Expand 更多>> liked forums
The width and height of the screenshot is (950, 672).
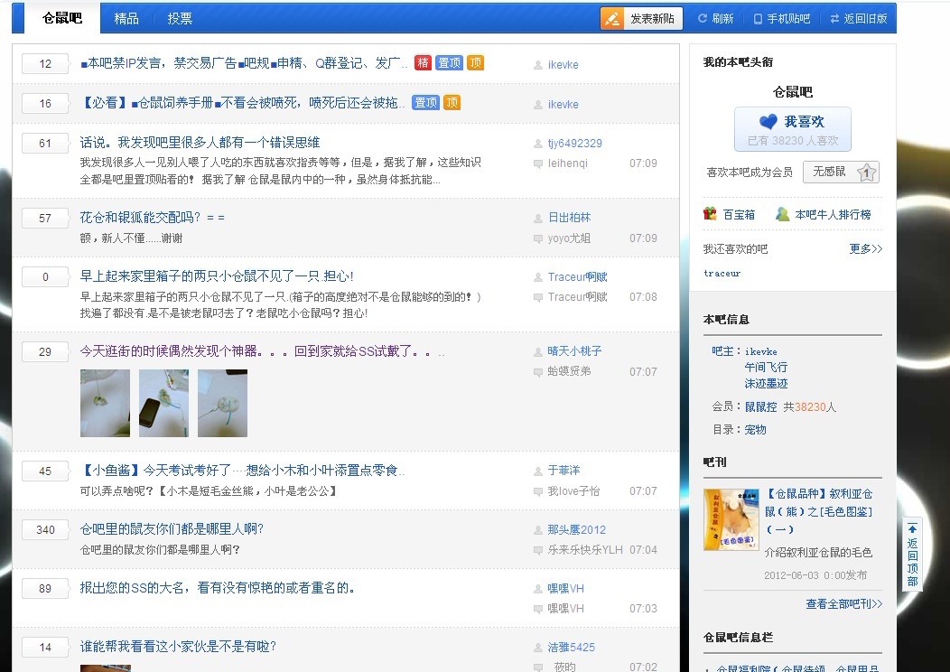coord(866,249)
